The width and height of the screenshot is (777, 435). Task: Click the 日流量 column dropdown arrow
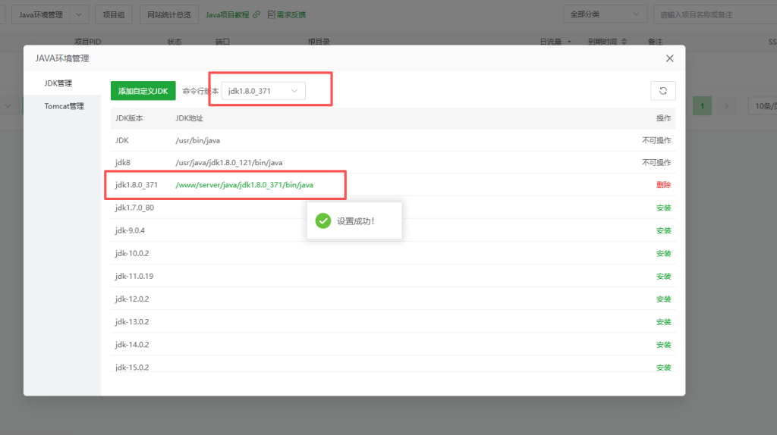click(x=569, y=42)
